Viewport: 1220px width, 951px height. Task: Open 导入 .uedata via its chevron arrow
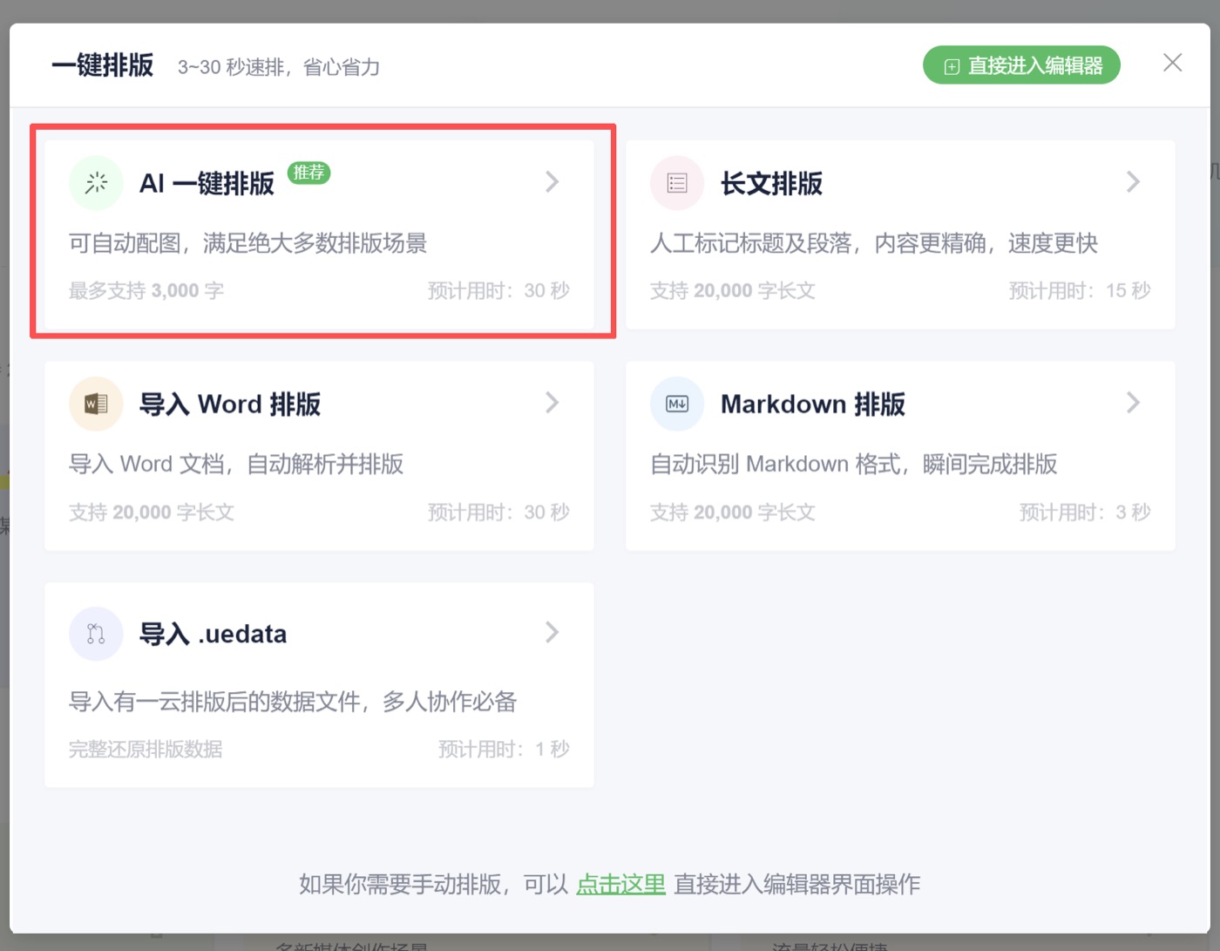552,633
